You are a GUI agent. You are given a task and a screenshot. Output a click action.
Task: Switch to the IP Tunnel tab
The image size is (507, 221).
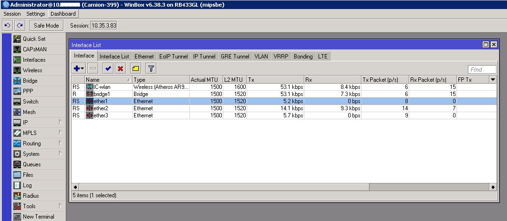point(204,57)
